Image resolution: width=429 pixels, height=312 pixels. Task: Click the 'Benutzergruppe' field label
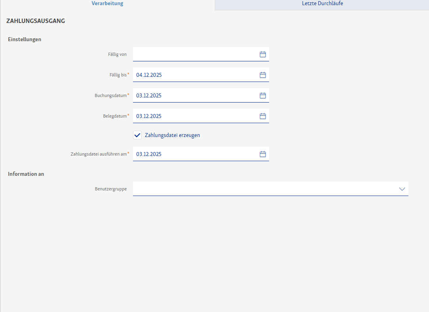(x=110, y=189)
